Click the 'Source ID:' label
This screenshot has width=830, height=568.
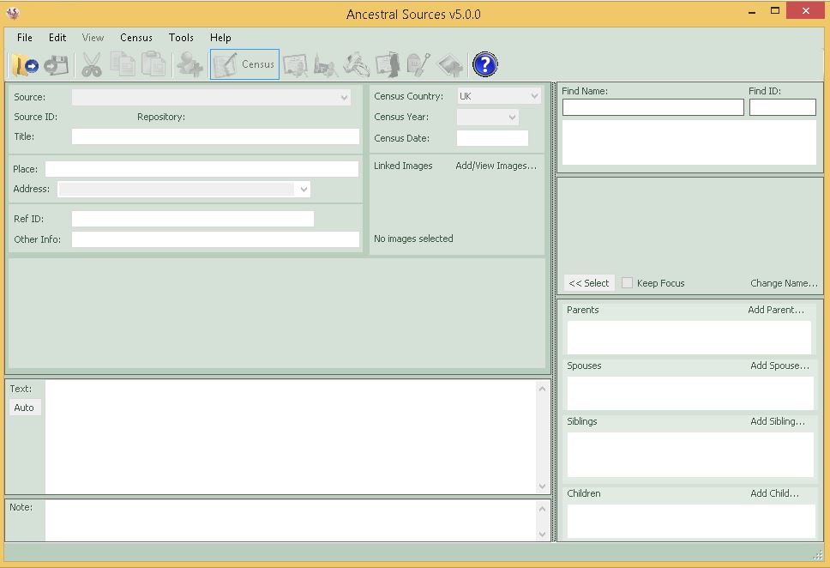tap(35, 117)
